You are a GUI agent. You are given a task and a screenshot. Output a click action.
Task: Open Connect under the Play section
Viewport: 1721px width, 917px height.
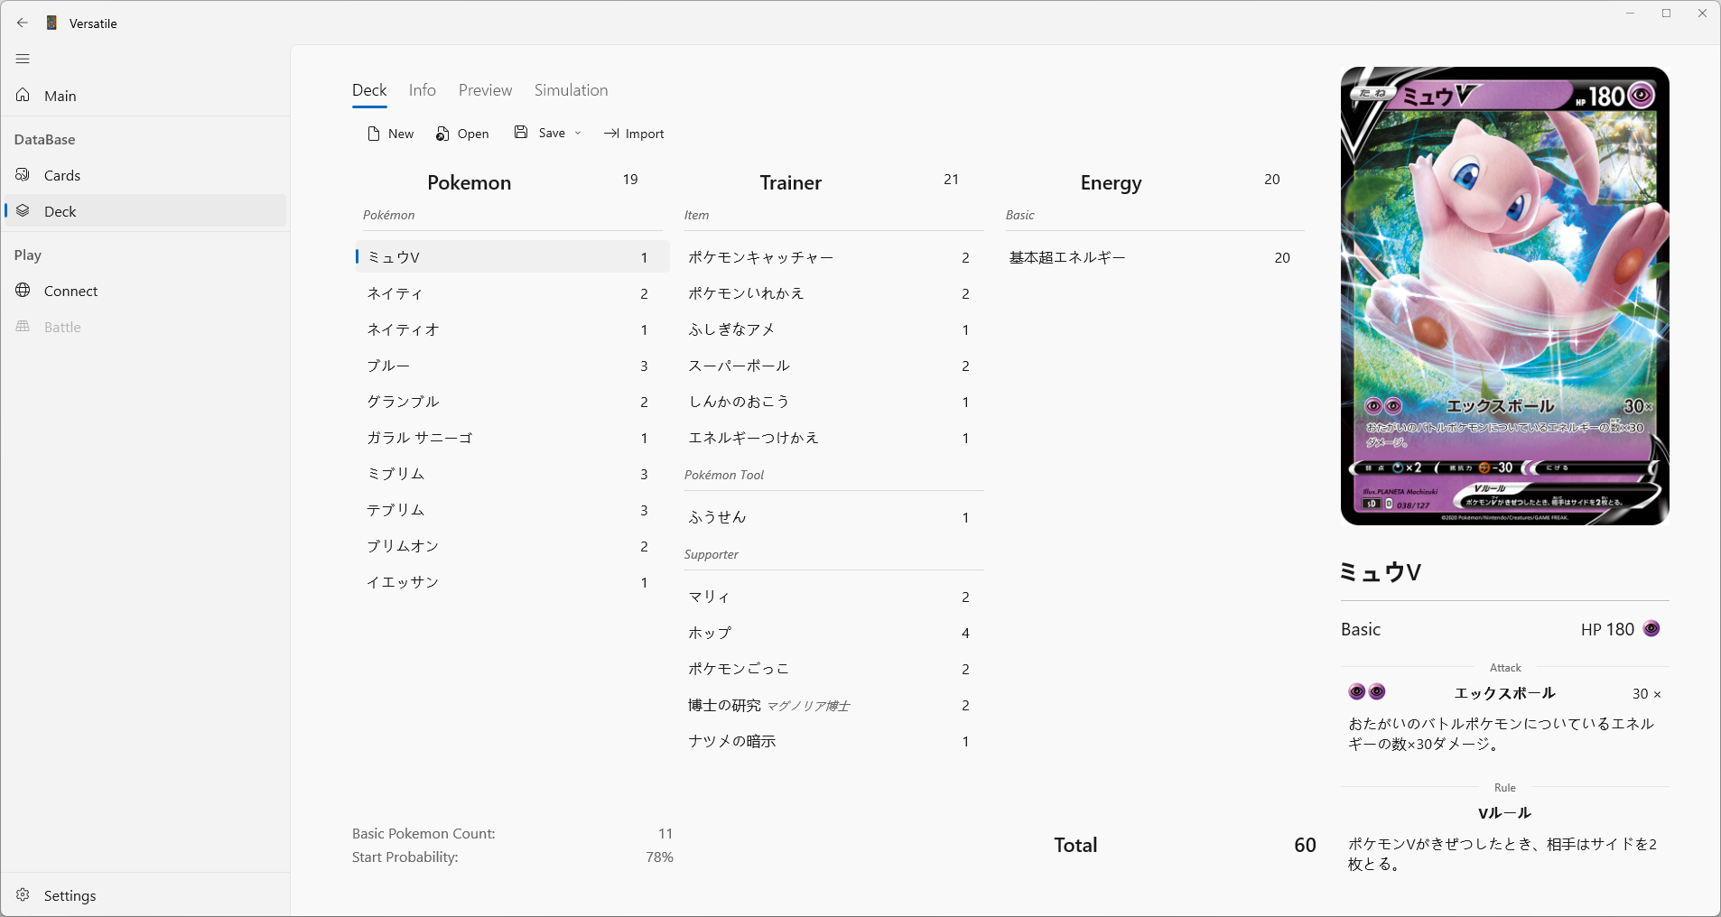[70, 291]
